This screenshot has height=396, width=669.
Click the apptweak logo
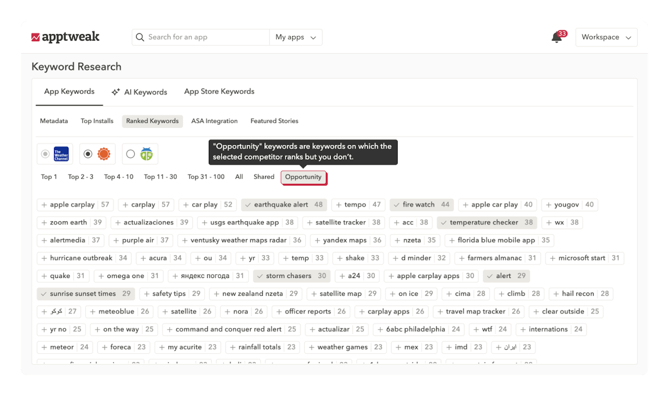point(66,37)
